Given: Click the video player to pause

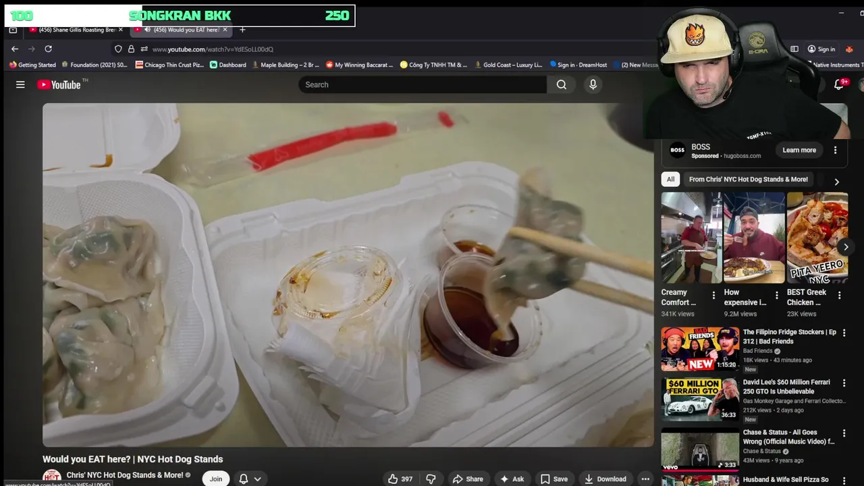Looking at the screenshot, I should pos(348,275).
